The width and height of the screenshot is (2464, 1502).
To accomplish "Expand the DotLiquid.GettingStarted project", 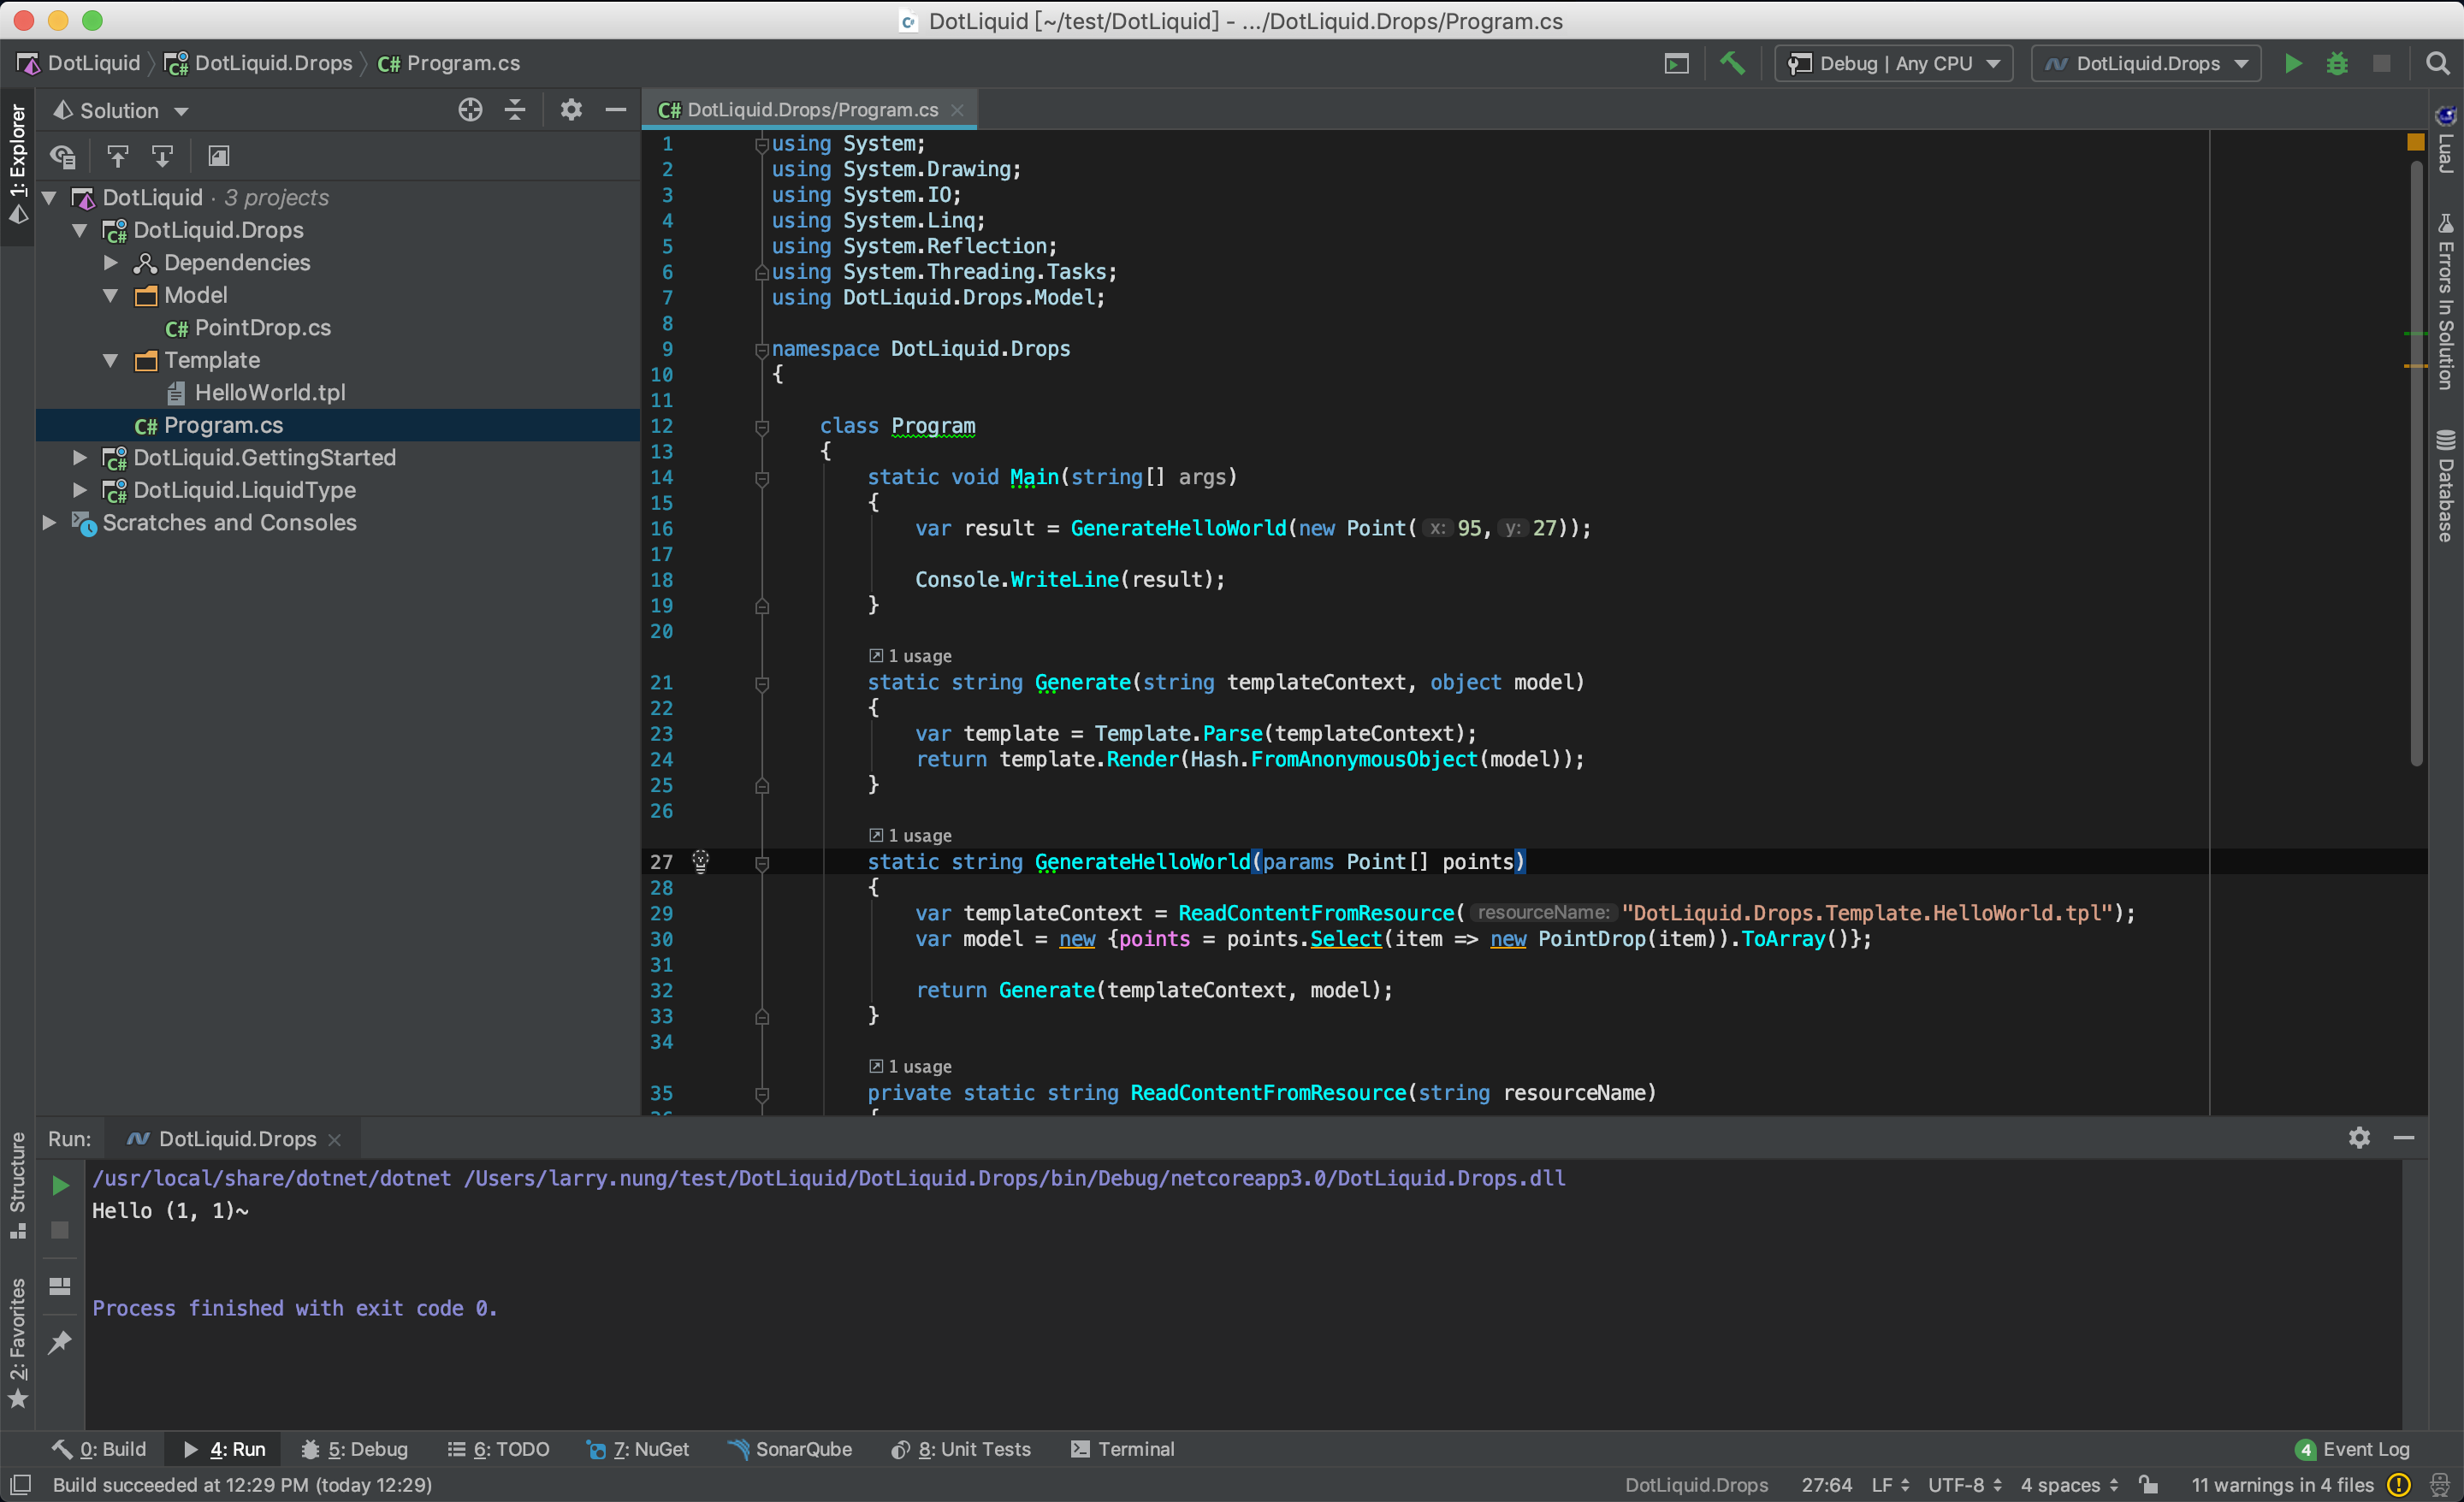I will [x=80, y=458].
